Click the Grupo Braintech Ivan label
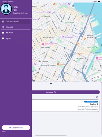 click(x=20, y=13)
